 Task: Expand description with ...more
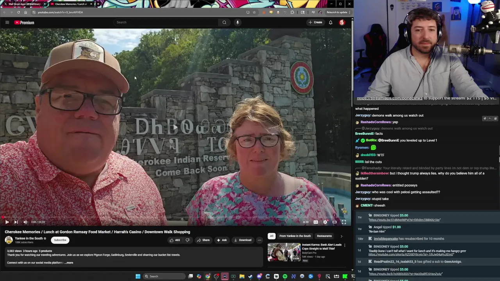pos(69,263)
